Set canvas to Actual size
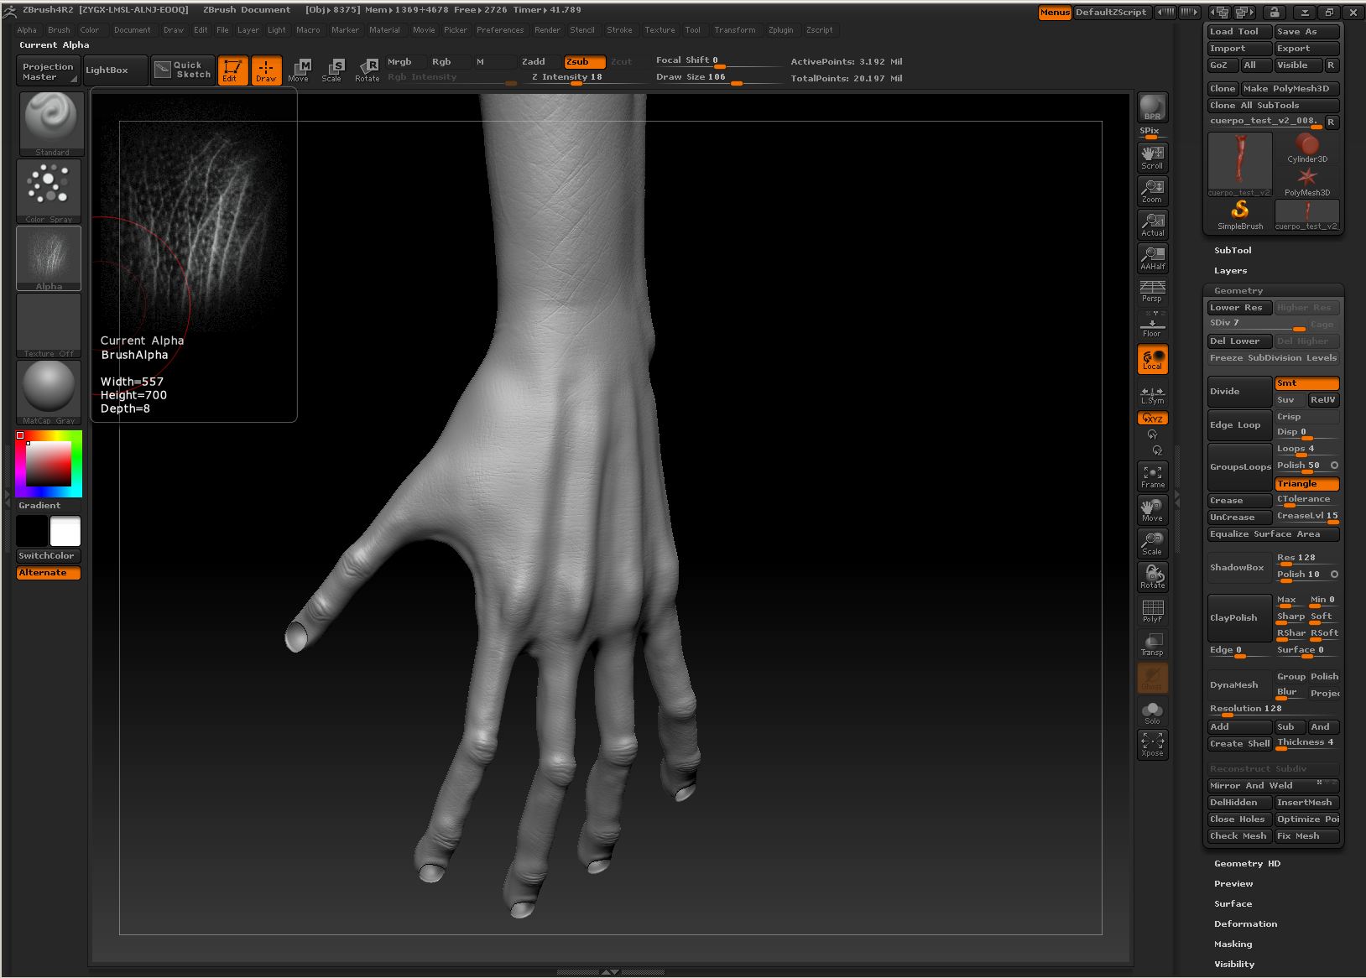The image size is (1366, 978). (x=1152, y=224)
